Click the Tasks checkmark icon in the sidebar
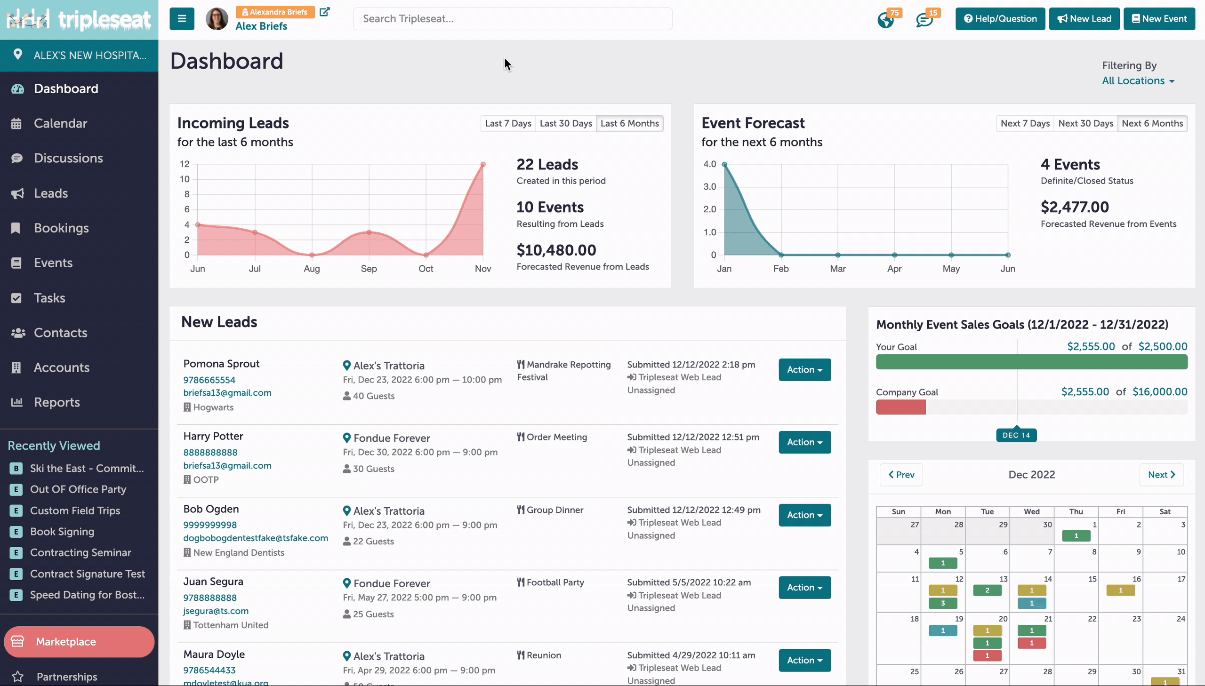 [16, 298]
